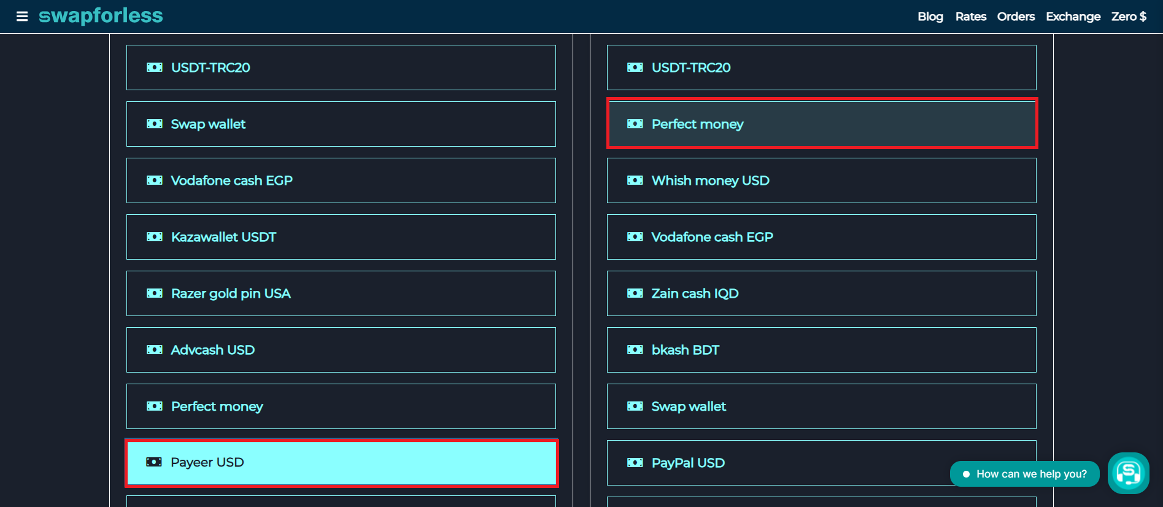Choose Zain cash IQD option

(822, 293)
